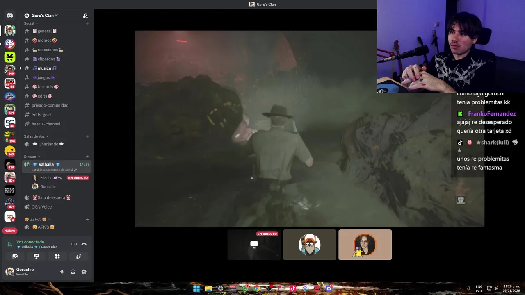Open Discord direct messages home icon
525x295 pixels.
10,16
